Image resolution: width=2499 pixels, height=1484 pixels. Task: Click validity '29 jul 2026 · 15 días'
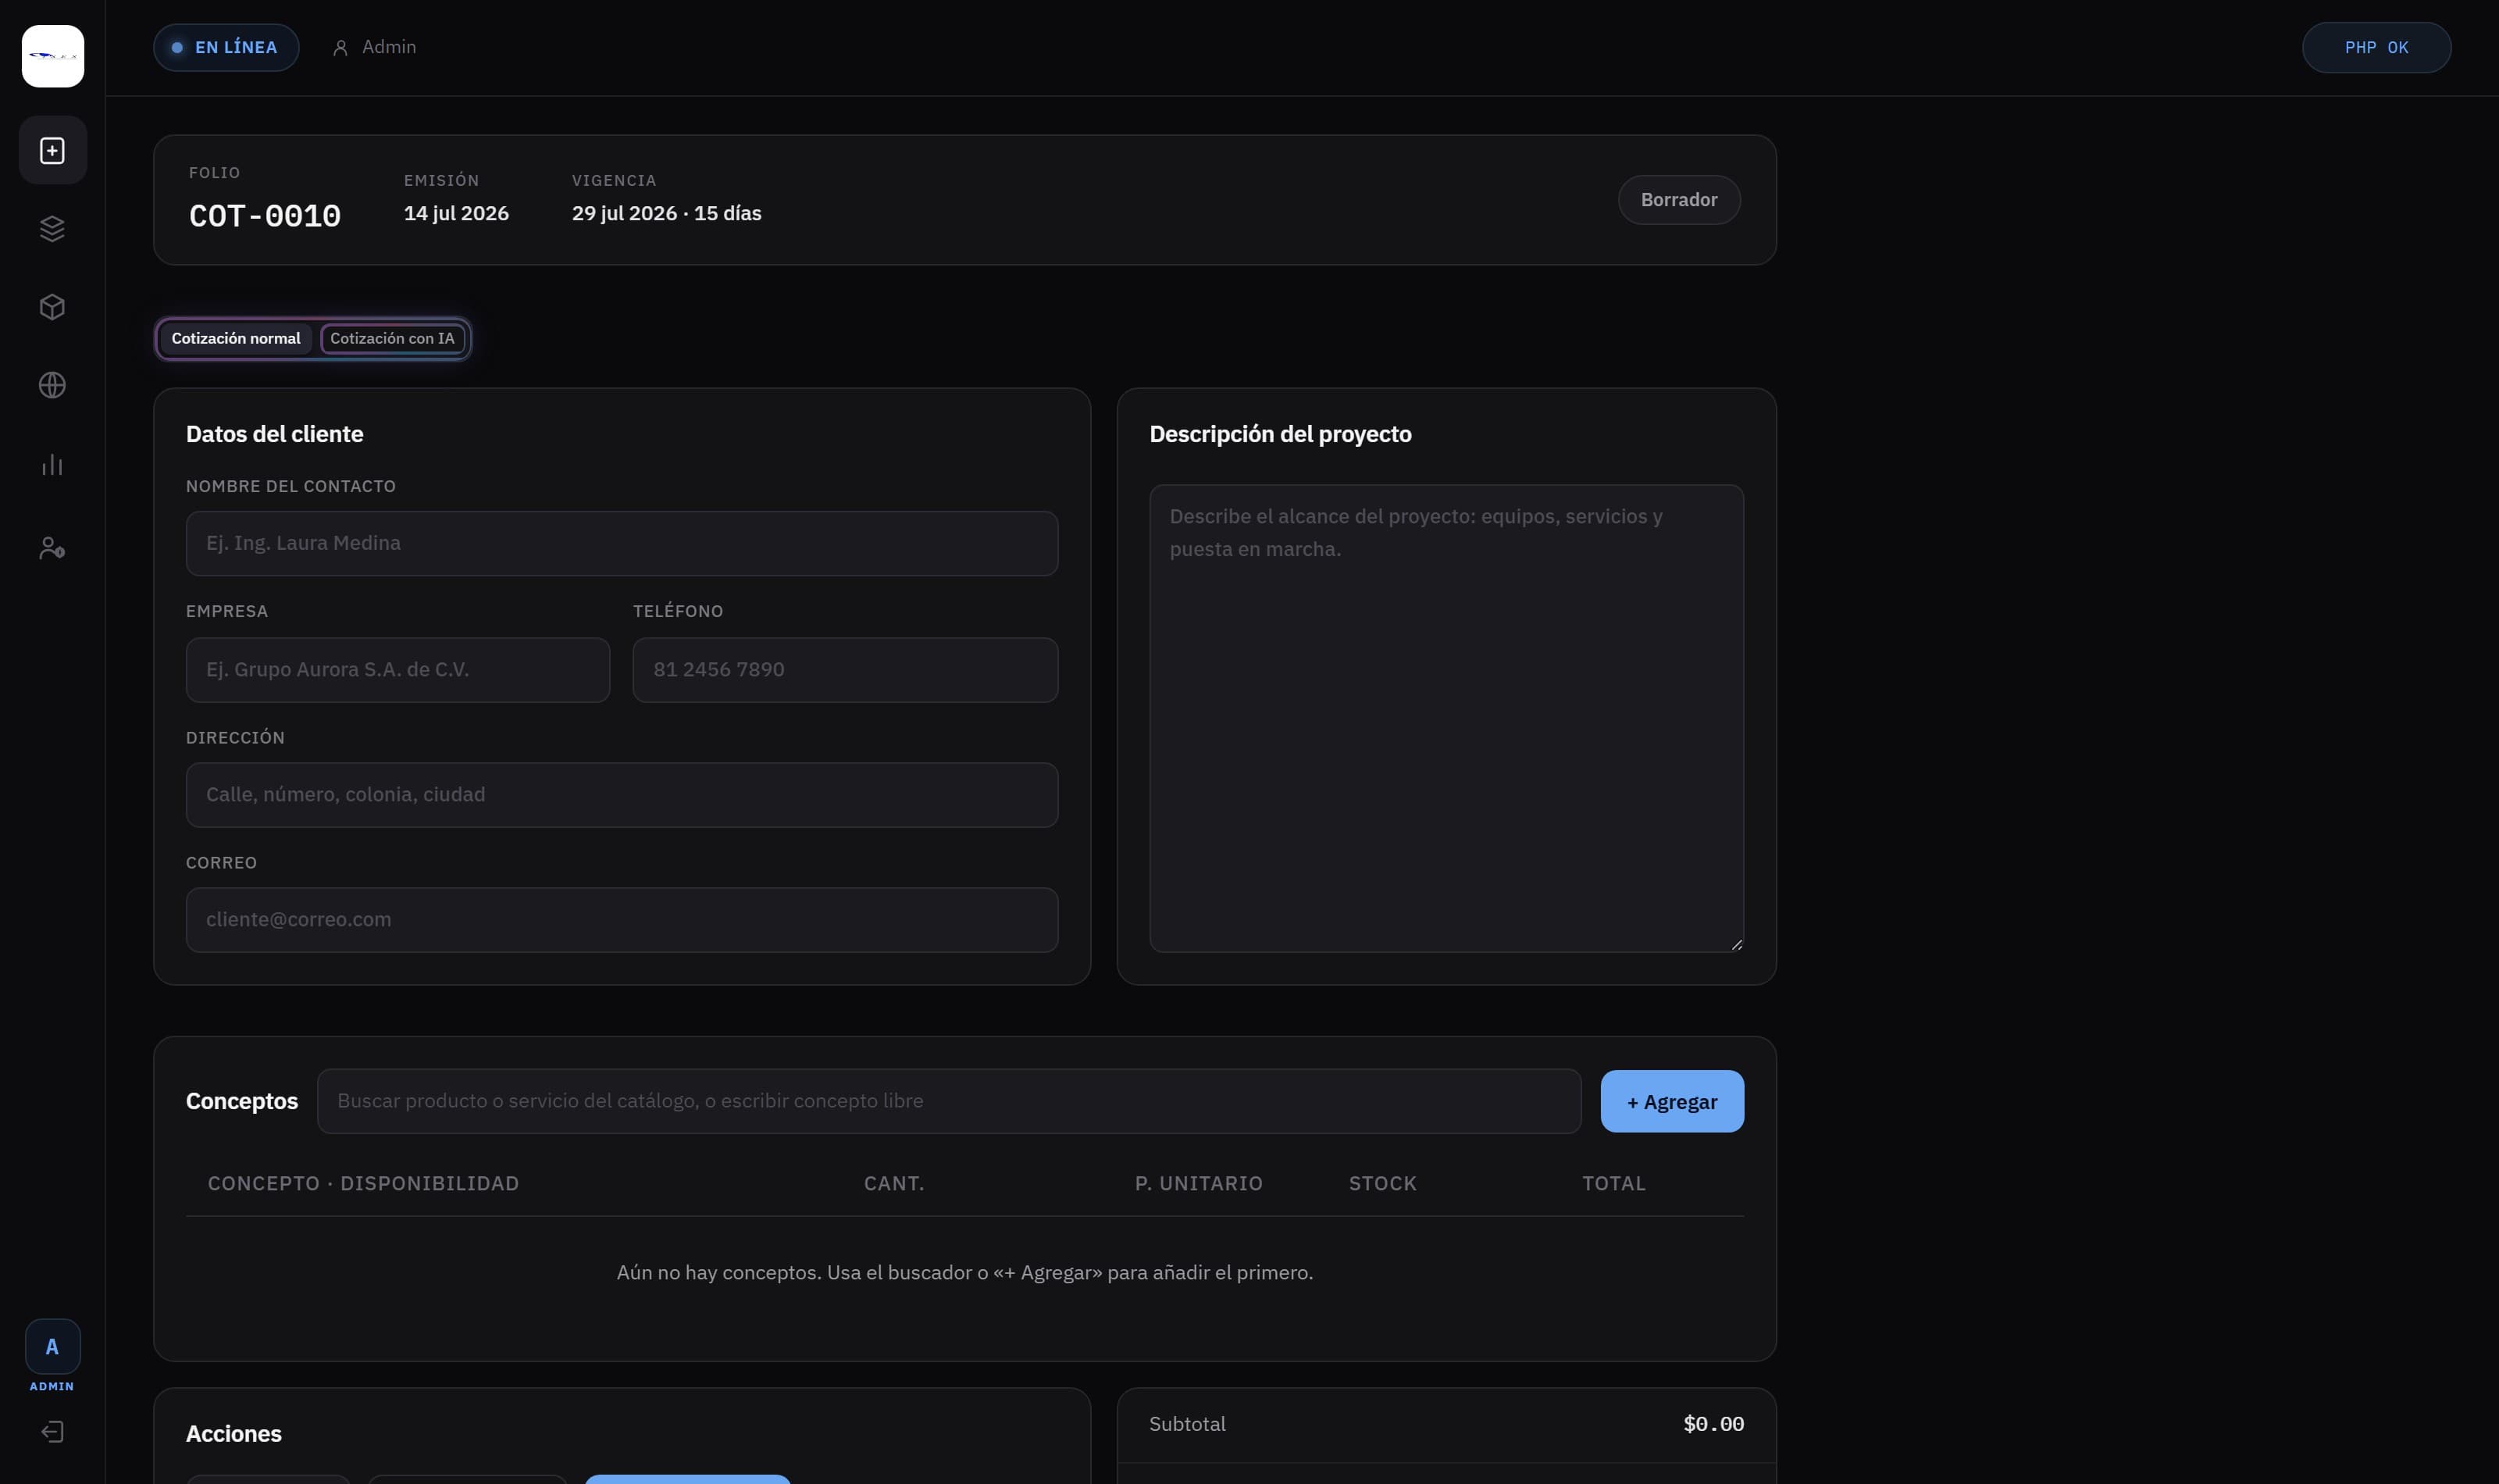(667, 213)
